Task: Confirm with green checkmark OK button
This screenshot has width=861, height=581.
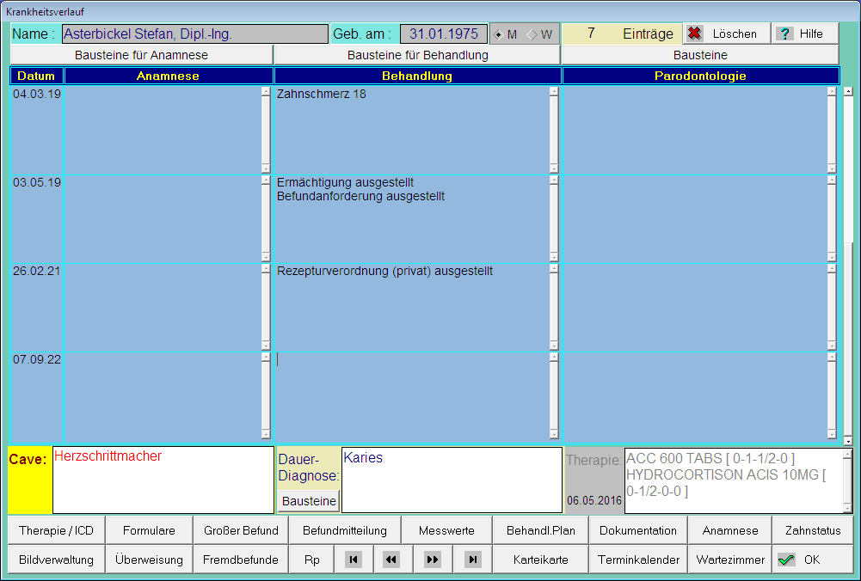Action: point(811,560)
